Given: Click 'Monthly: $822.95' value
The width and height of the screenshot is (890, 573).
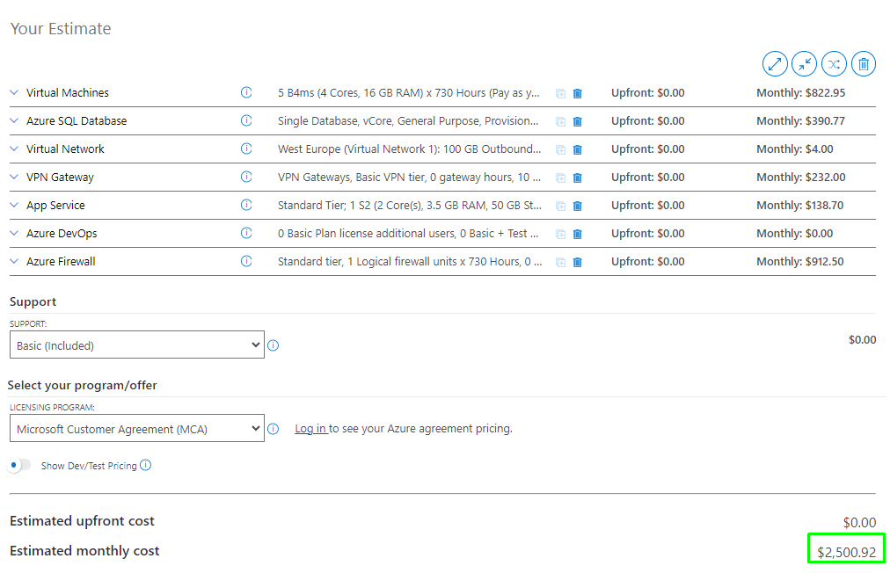Looking at the screenshot, I should click(x=800, y=92).
